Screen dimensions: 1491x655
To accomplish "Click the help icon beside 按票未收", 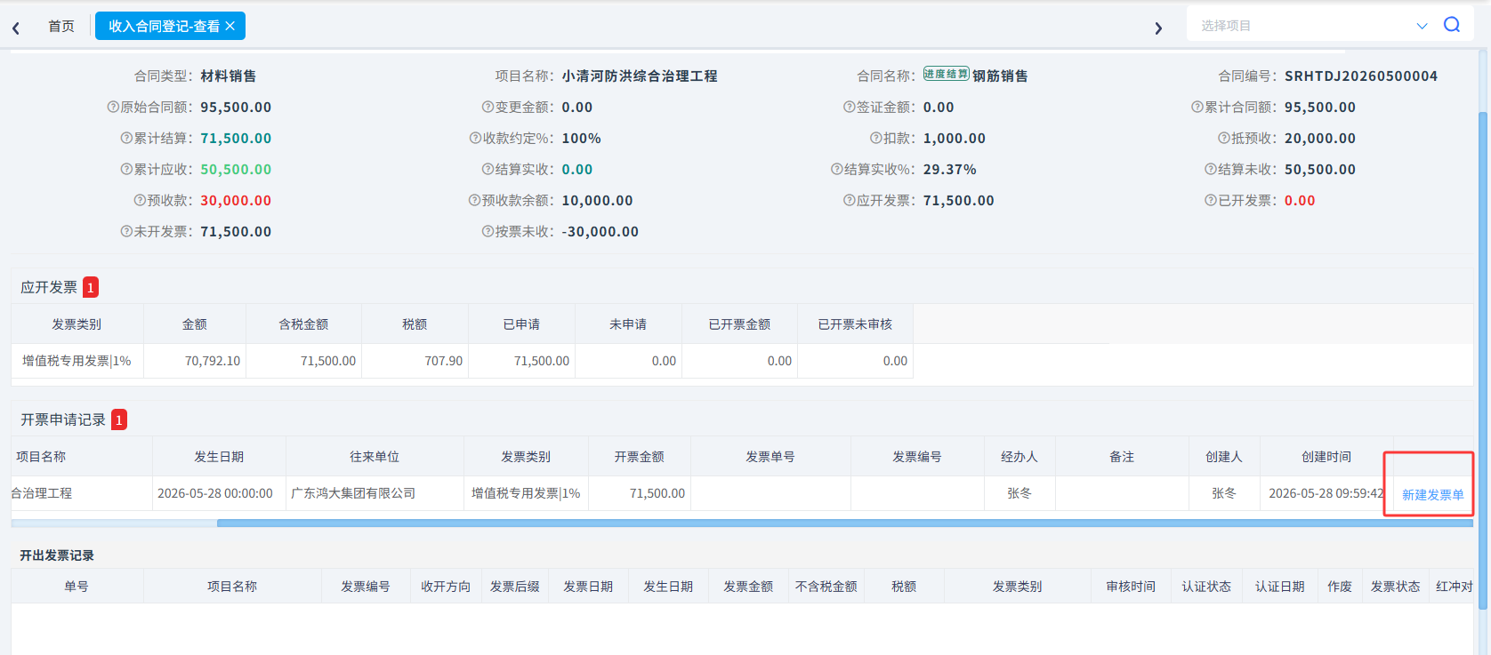I will coord(488,231).
